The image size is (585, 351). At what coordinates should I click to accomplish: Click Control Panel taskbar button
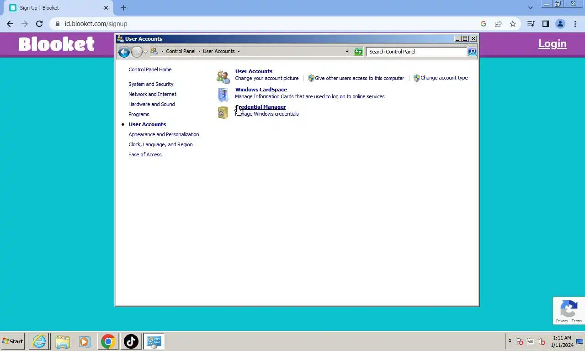[x=154, y=341]
